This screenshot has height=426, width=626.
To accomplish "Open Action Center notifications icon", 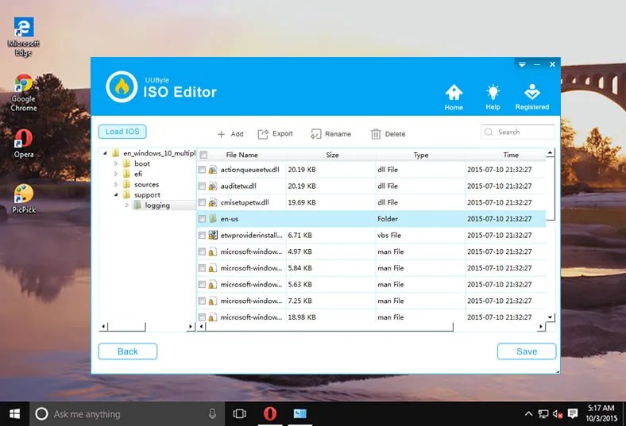I will click(x=573, y=413).
